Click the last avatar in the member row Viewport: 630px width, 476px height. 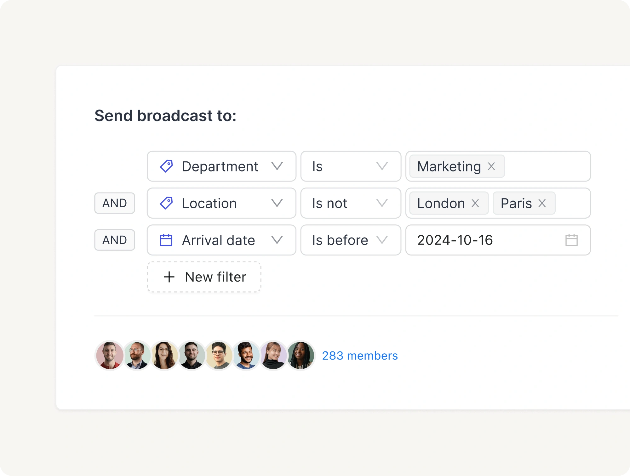(x=301, y=356)
